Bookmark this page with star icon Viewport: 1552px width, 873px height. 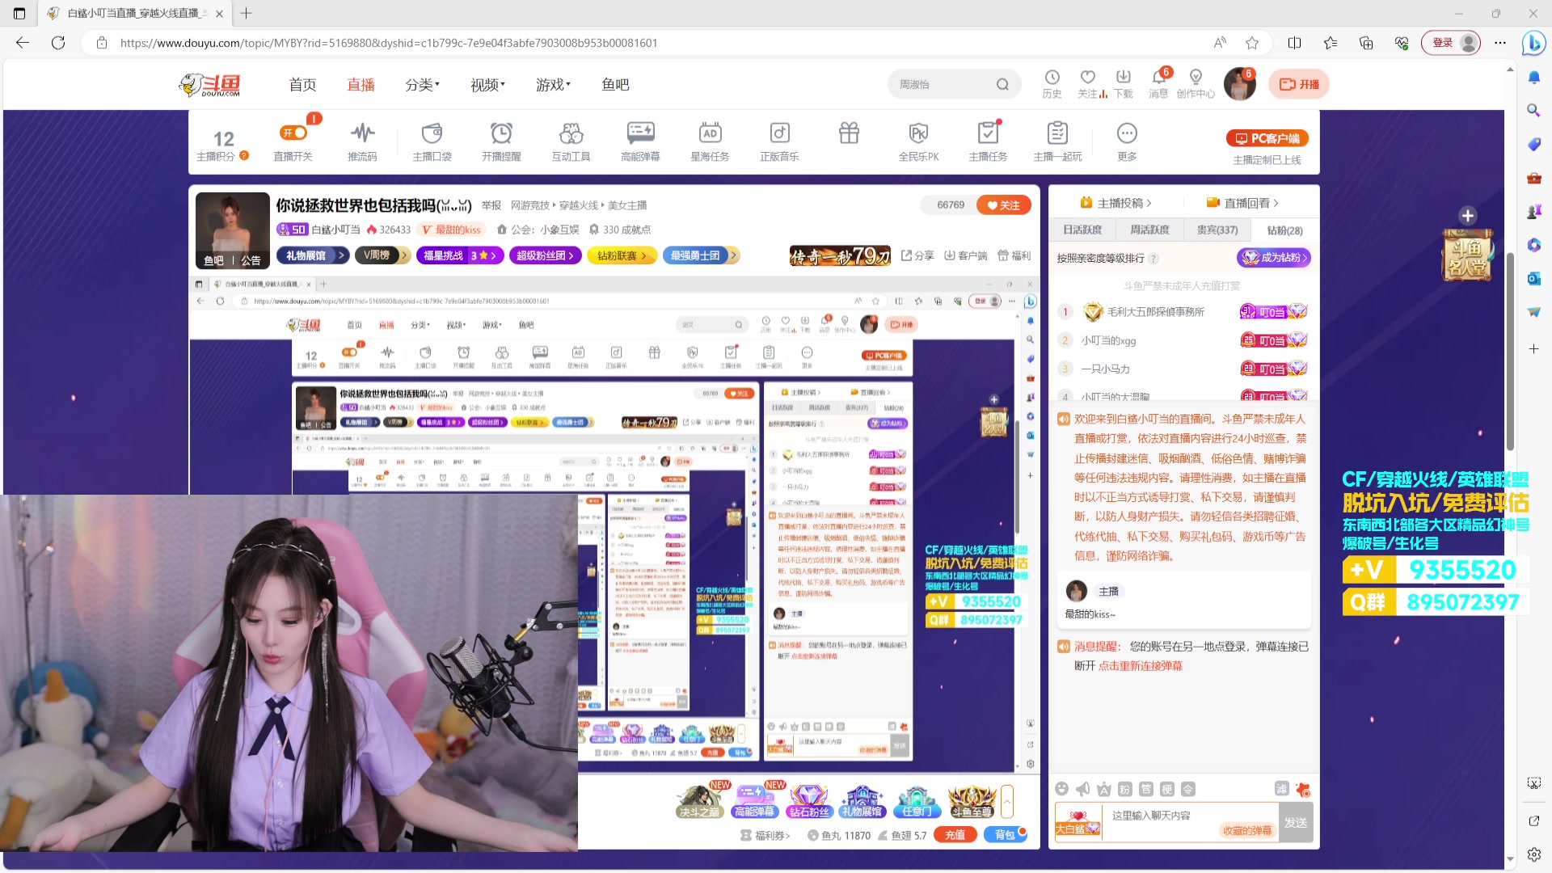click(x=1252, y=43)
